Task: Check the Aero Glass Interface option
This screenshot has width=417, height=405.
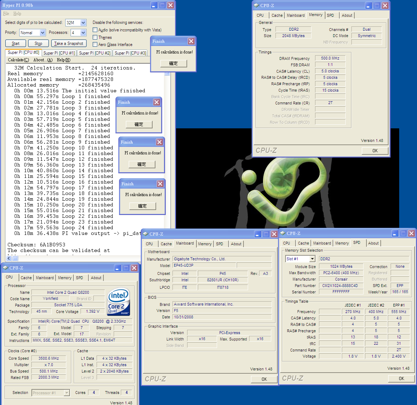Action: pos(95,45)
